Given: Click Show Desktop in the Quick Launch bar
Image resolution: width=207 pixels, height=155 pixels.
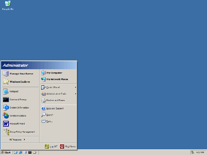Looking at the screenshot, I should click(x=25, y=152).
